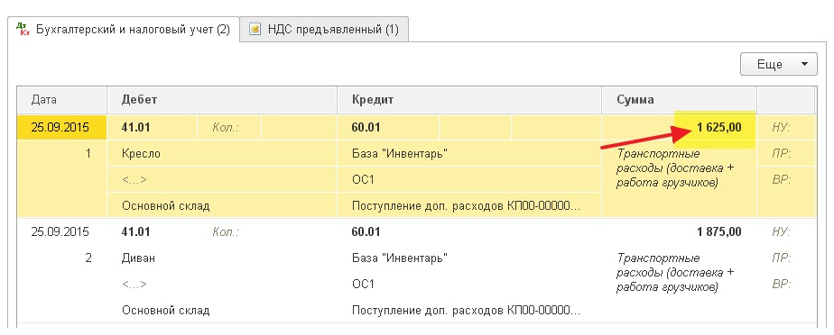Viewport: 834px width, 335px height.
Task: Click the Транспортные расходы description in row 1
Action: [x=675, y=168]
